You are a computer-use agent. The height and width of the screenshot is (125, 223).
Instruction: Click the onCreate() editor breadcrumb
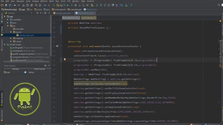point(89,18)
